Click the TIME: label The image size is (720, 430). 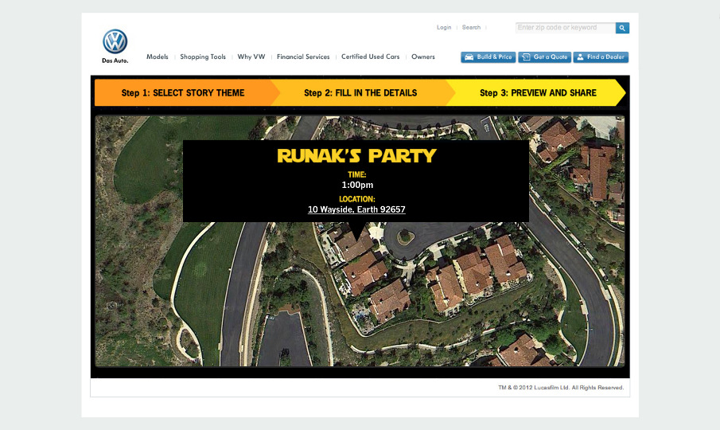pyautogui.click(x=356, y=174)
